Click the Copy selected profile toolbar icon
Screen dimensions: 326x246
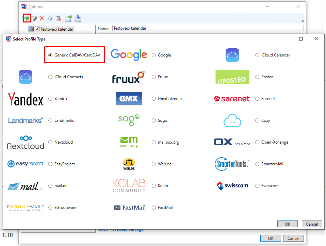(x=49, y=18)
